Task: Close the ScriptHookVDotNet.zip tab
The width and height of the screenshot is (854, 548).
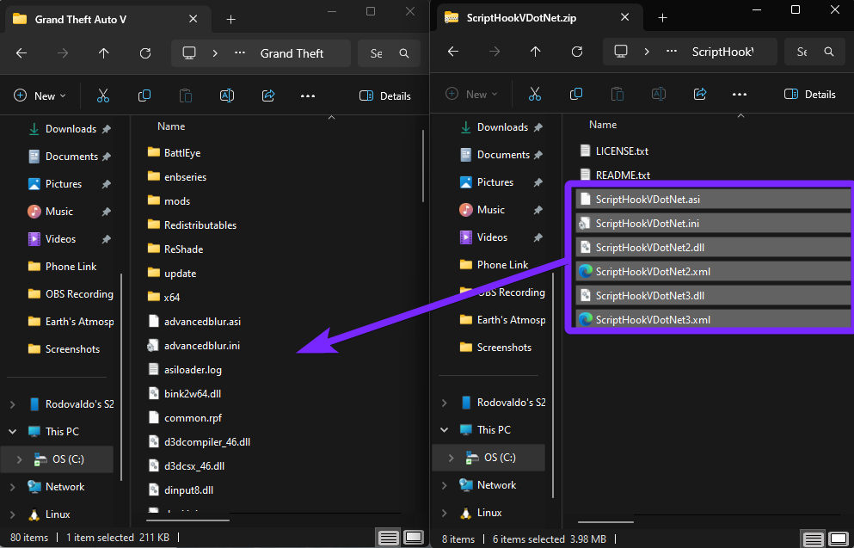Action: point(624,17)
